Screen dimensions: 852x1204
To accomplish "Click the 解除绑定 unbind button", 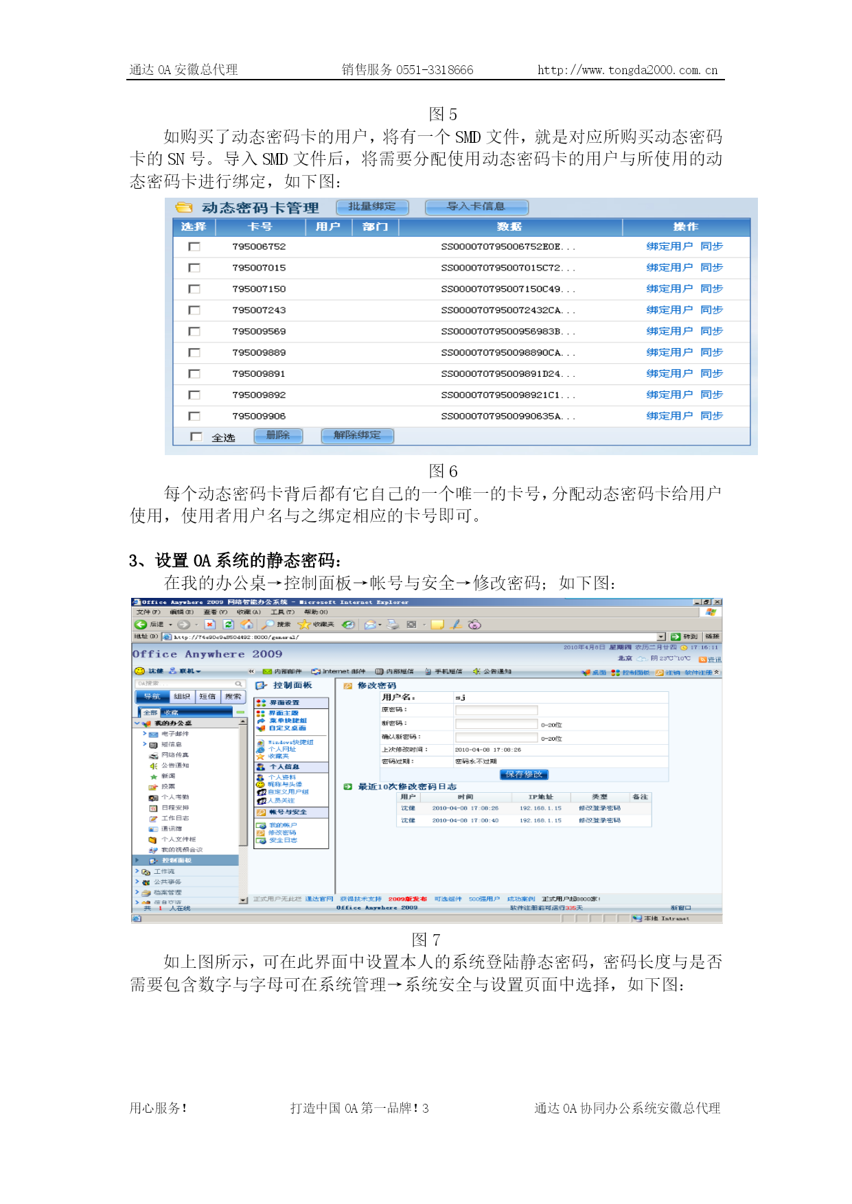I will pyautogui.click(x=357, y=435).
